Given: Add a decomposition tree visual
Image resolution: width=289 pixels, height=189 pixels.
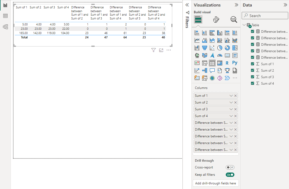Looking at the screenshot, I should point(205,71).
